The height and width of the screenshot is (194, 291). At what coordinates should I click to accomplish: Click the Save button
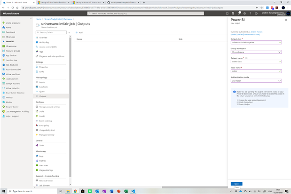point(236,184)
